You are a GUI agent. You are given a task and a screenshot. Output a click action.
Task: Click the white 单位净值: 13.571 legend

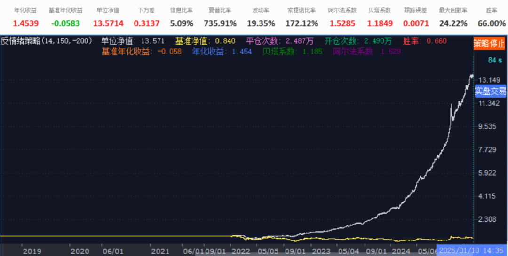(133, 41)
